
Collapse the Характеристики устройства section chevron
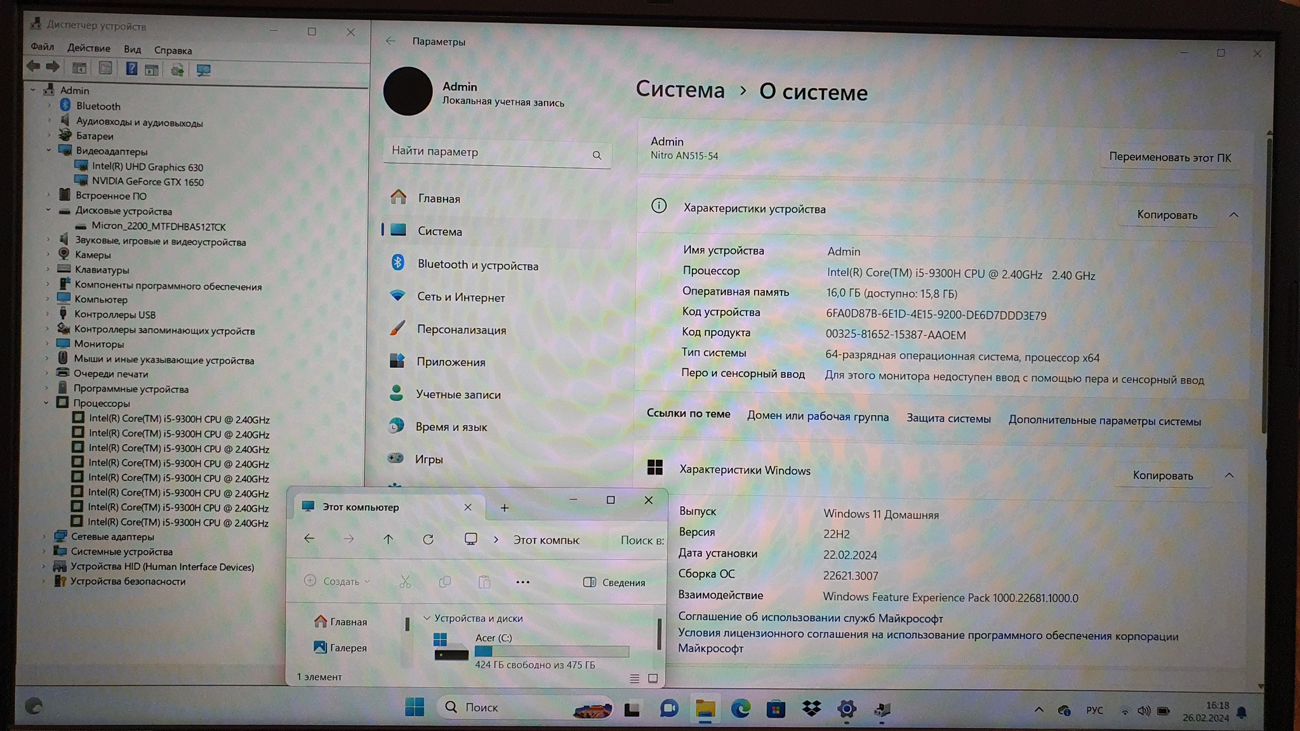coord(1233,215)
